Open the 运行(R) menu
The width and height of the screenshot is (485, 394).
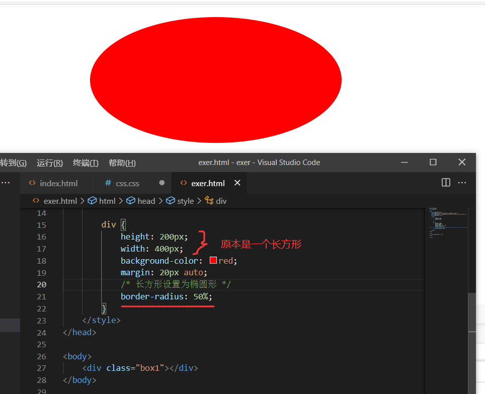coord(50,163)
